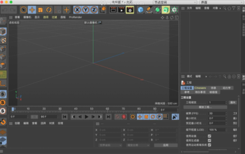Click the dotted point-level animation icon

(166, 117)
